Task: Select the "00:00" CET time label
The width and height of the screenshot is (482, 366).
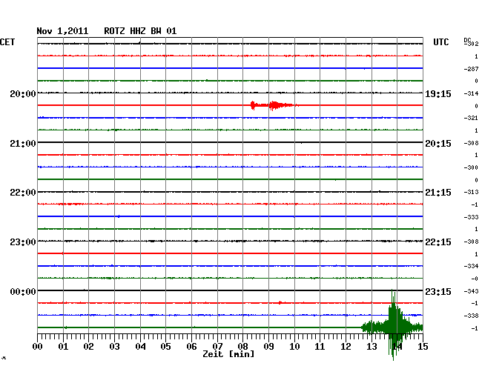Action: [23, 291]
